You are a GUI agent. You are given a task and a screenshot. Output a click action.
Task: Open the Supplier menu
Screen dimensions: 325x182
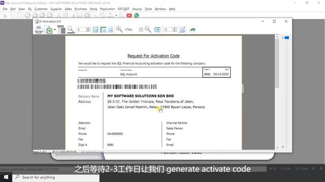point(56,9)
